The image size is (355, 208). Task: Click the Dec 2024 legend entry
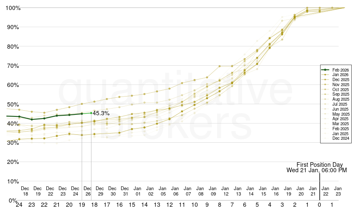(340, 139)
